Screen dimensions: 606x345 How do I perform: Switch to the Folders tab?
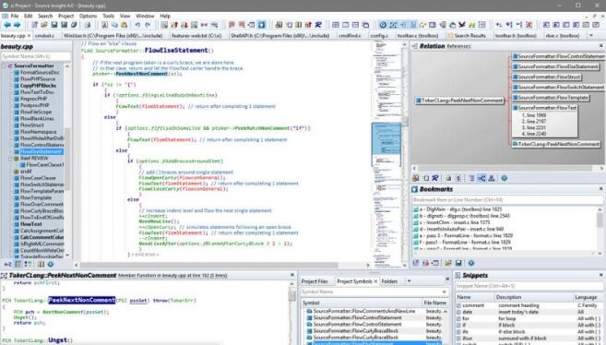click(x=389, y=281)
